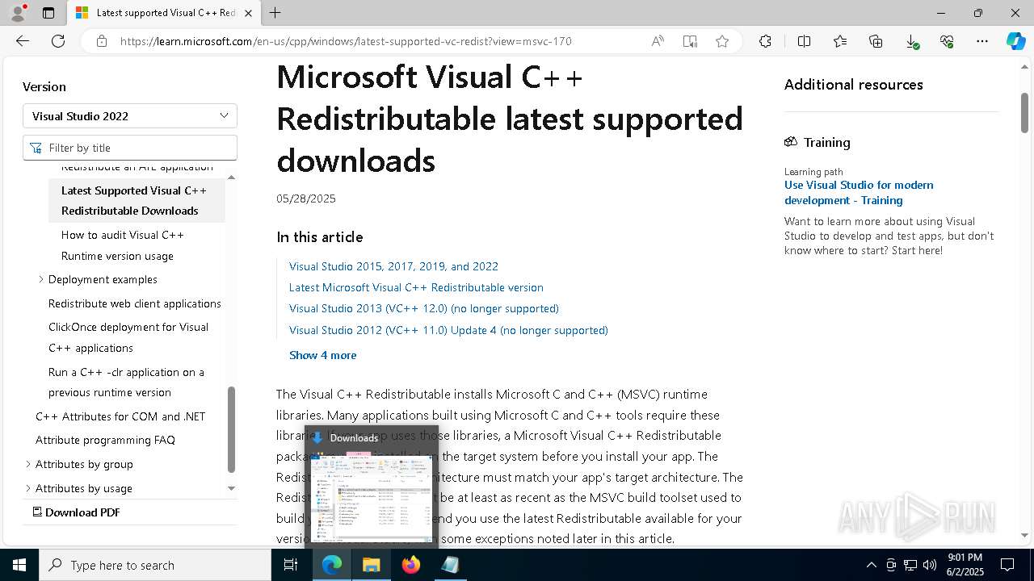Launch Firefox from the taskbar
1034x581 pixels.
411,565
